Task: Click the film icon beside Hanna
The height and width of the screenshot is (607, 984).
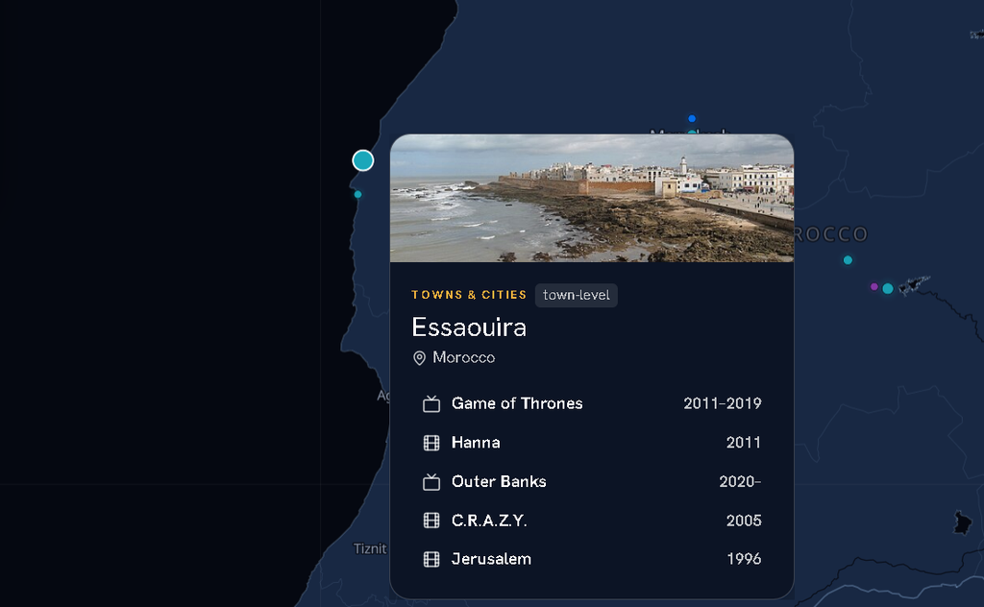Action: click(x=431, y=443)
